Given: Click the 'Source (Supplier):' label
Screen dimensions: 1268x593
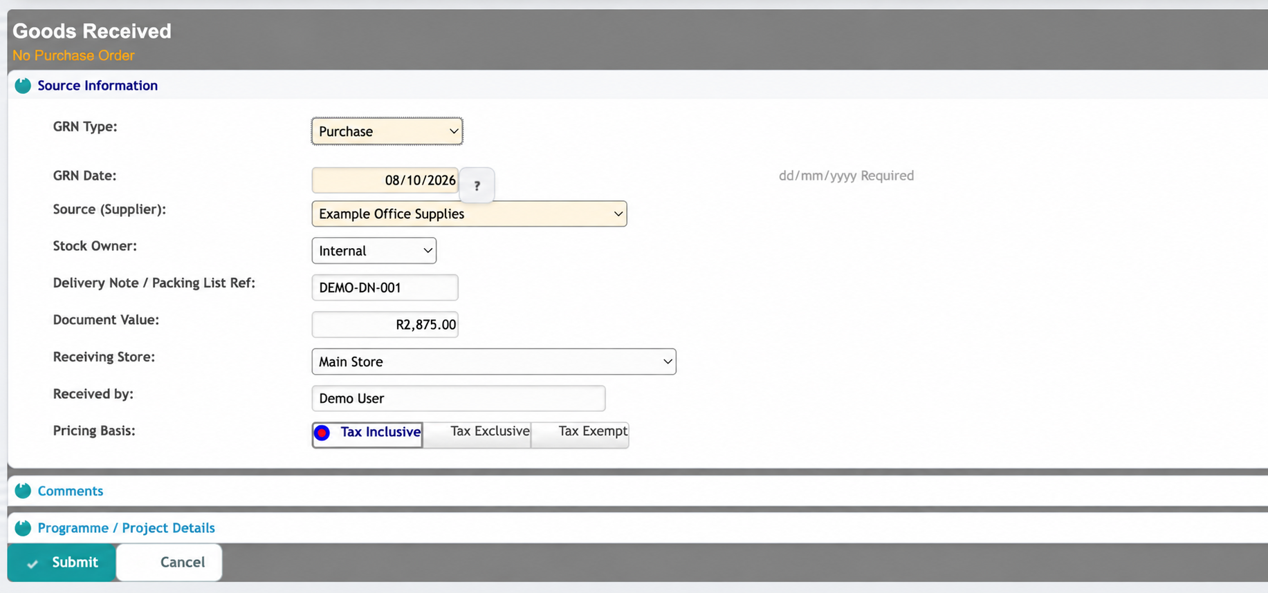Looking at the screenshot, I should tap(109, 209).
